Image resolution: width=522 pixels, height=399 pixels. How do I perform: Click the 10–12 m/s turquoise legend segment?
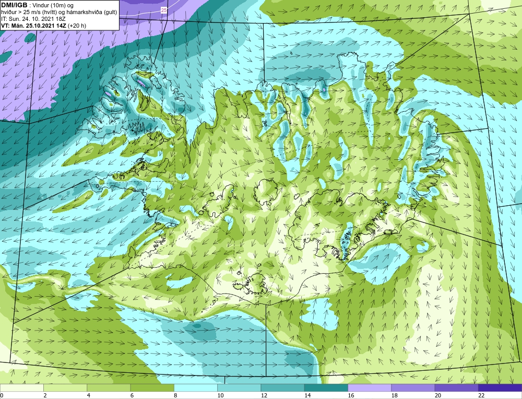click(x=239, y=388)
